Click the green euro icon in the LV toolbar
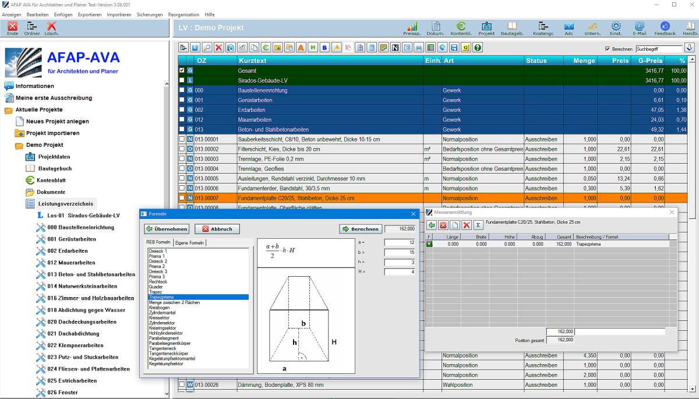Screen dimensions: 699x399 [266, 48]
